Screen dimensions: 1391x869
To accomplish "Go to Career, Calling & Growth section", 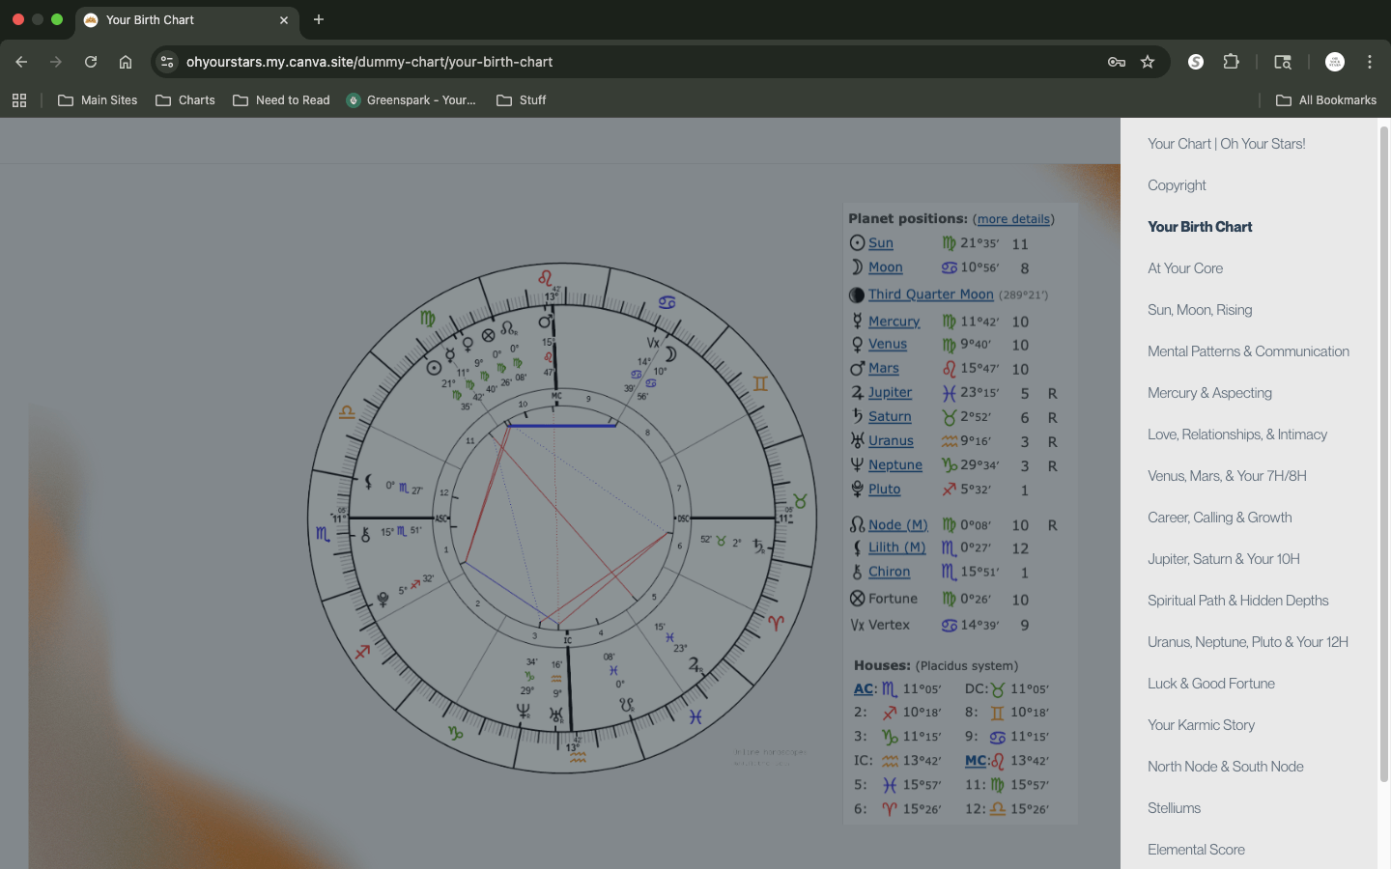I will (1219, 518).
